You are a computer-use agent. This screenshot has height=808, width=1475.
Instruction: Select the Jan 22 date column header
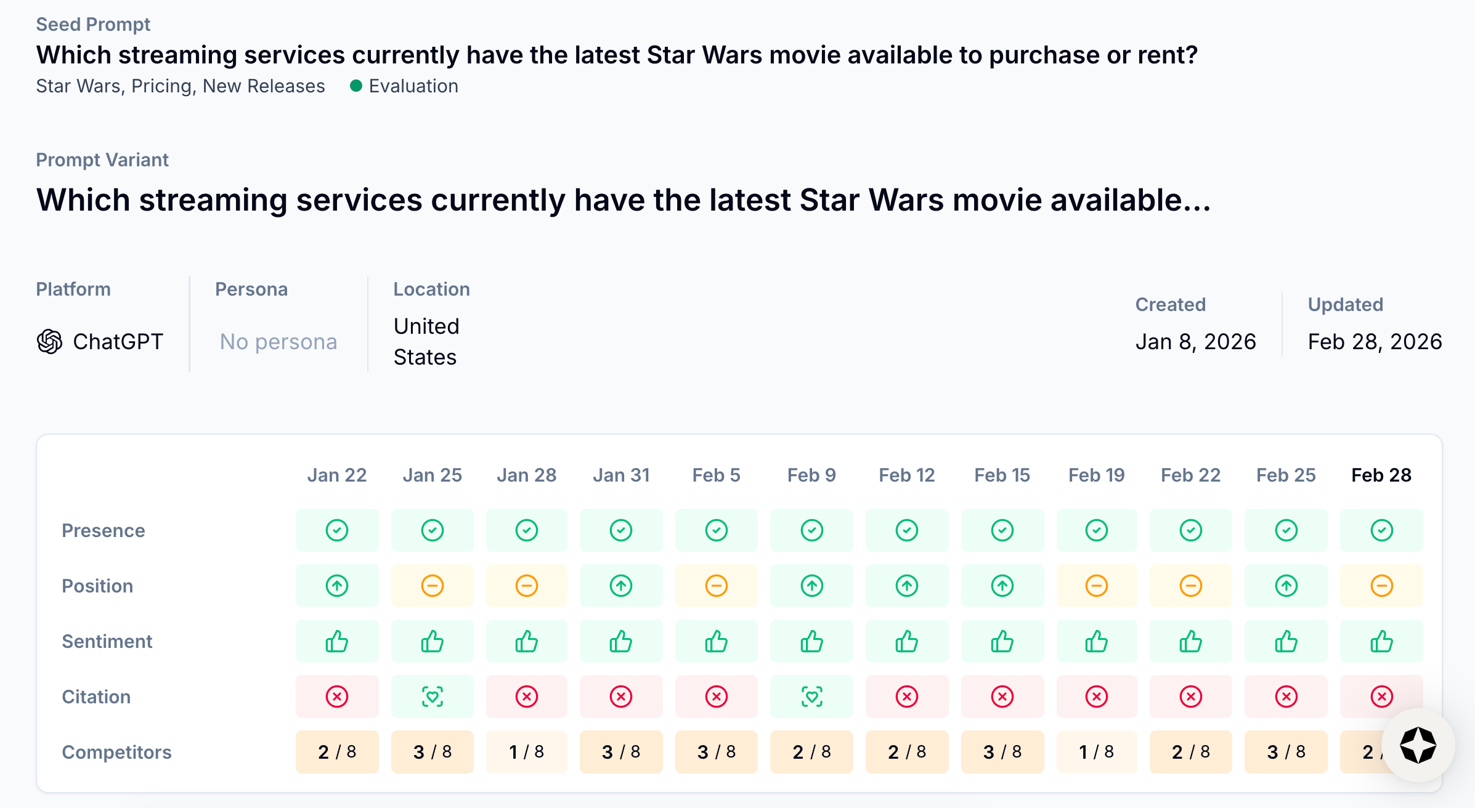point(337,475)
